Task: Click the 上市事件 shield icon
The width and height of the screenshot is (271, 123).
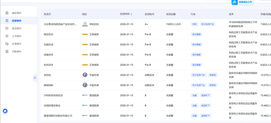Action: pyautogui.click(x=7, y=36)
